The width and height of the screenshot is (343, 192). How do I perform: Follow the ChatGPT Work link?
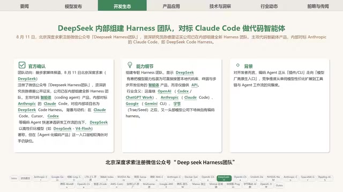tap(139, 98)
